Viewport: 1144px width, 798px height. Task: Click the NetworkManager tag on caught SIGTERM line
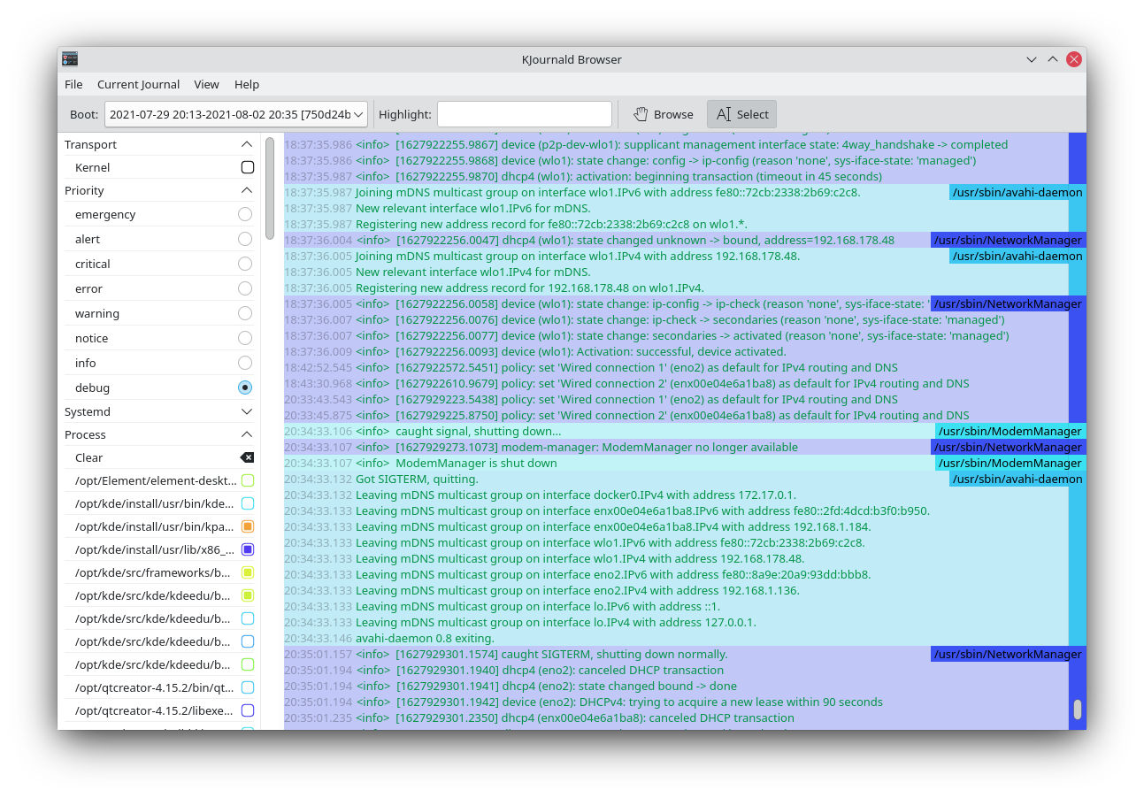click(x=1007, y=654)
